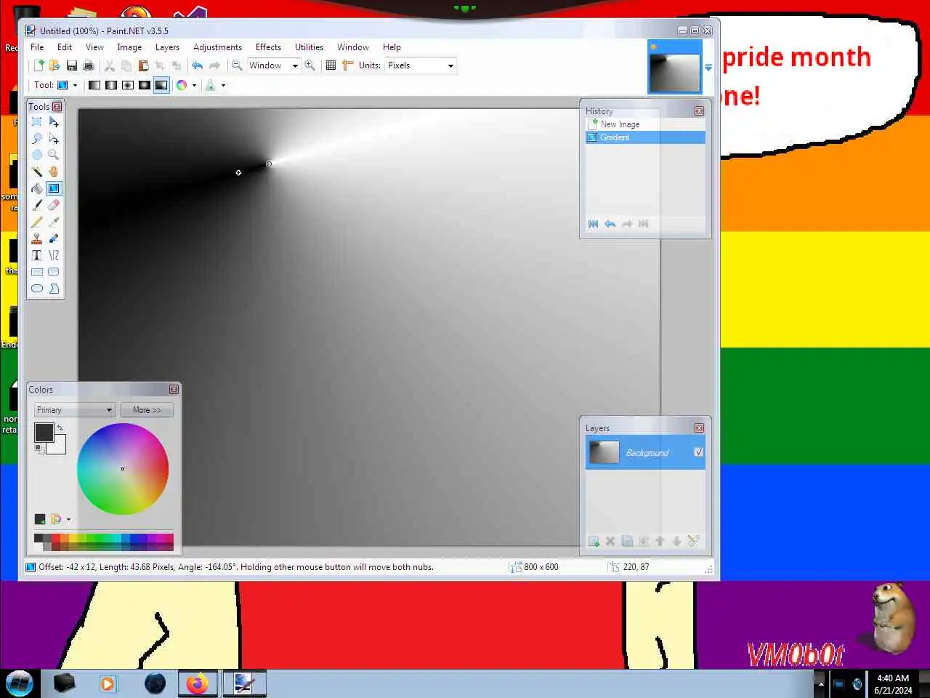The image size is (930, 698).
Task: Select the Ellipse shape tool
Action: pos(37,289)
